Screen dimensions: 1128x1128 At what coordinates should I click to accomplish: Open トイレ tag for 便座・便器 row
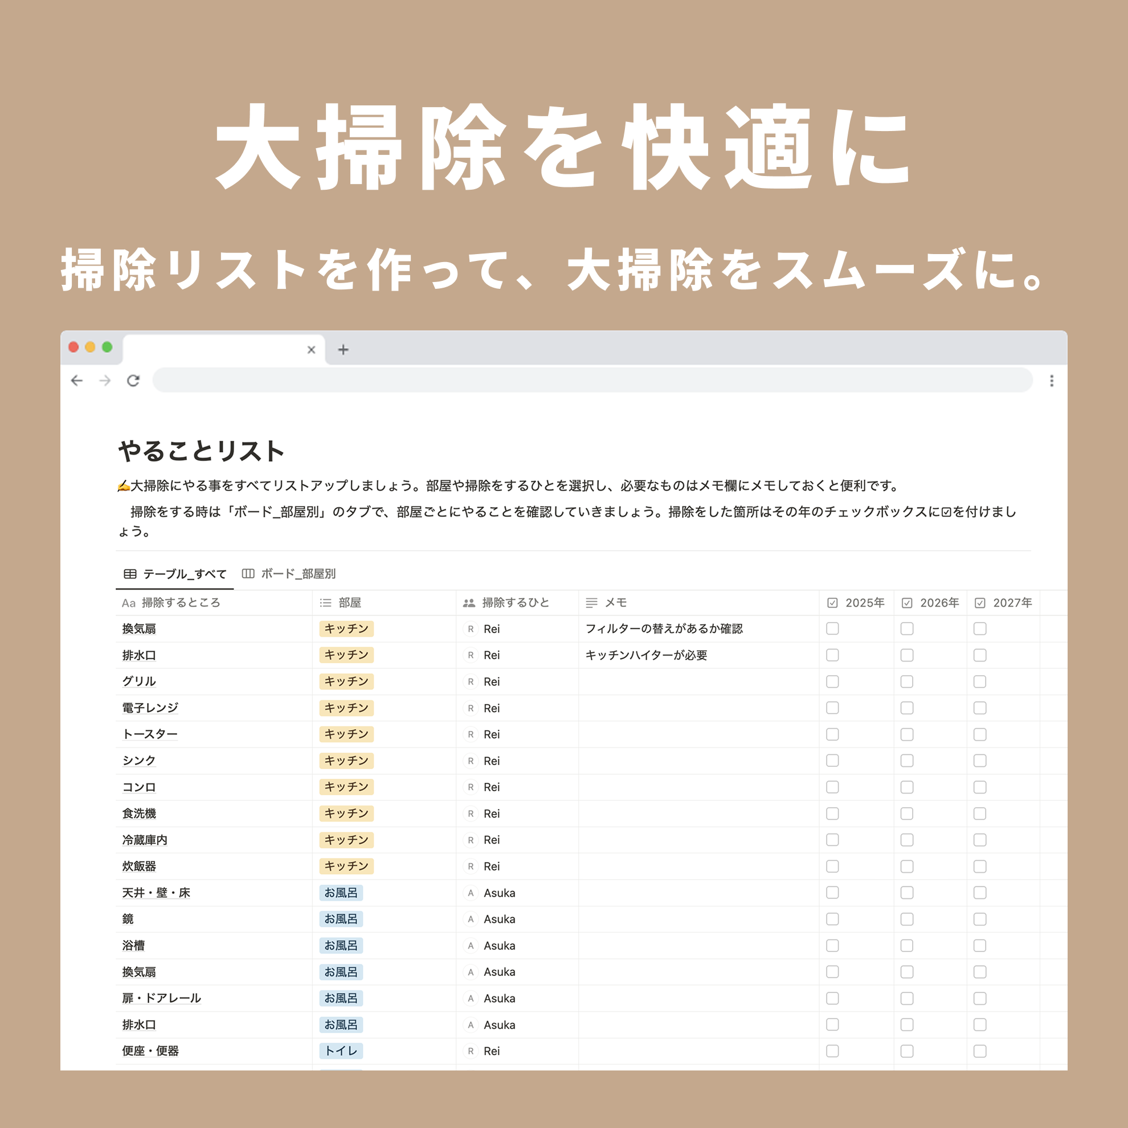(x=341, y=1051)
